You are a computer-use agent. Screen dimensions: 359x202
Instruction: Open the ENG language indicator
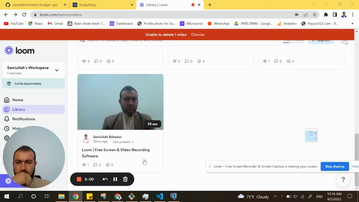click(319, 197)
